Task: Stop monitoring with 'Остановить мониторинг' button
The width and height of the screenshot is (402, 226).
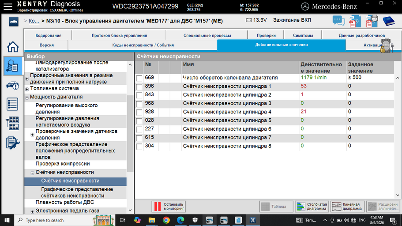Action: [169, 207]
